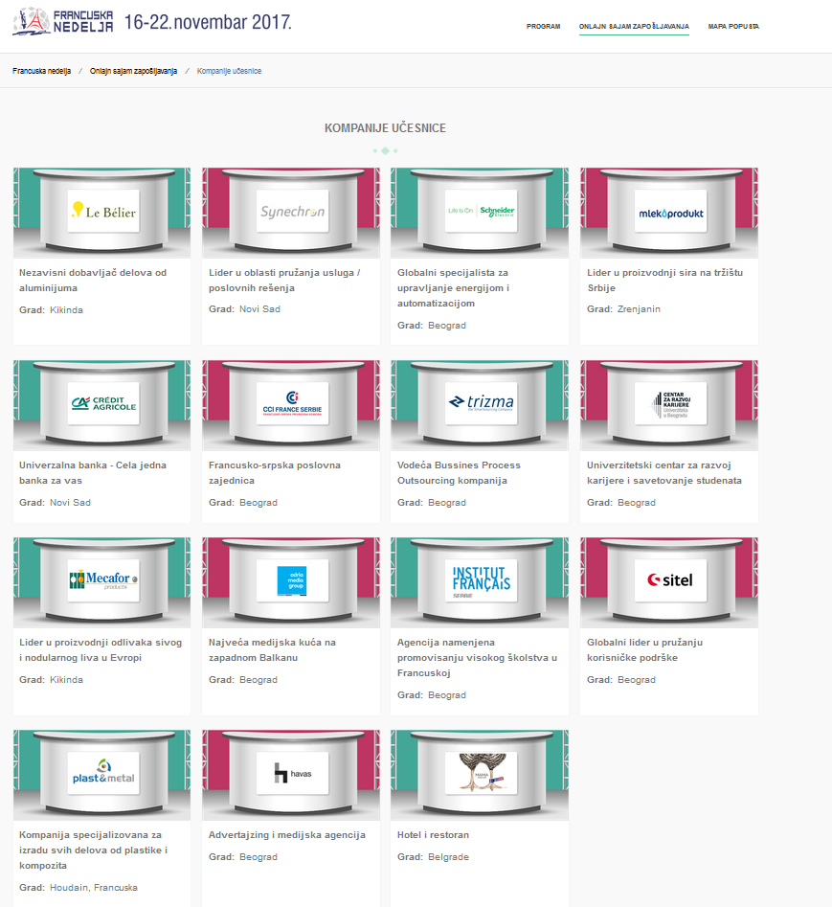Click 'Globalni lider u pružanju korisničke podrške'

tap(644, 649)
